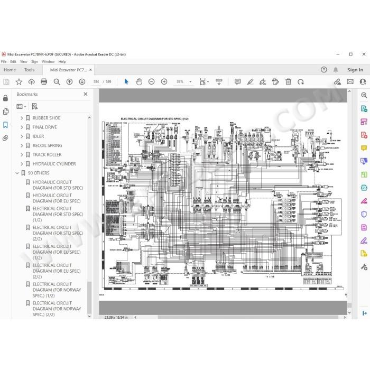Open More Tools wrench icon in right pane
The image size is (370, 370).
[x=364, y=267]
